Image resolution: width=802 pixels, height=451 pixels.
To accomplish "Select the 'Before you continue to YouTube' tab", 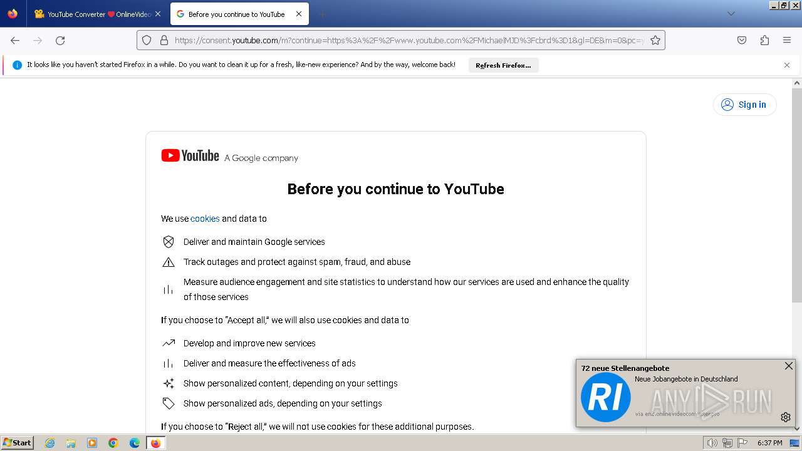I will (239, 14).
